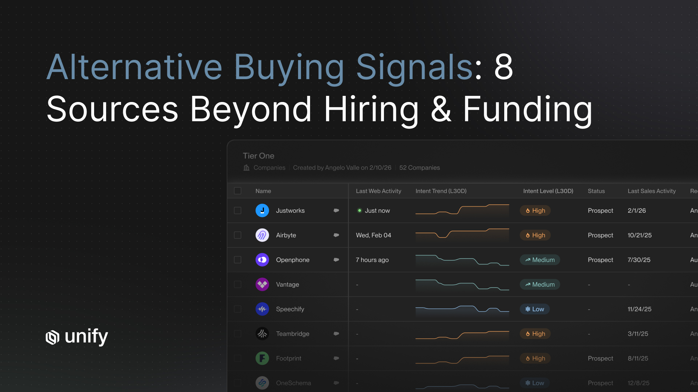This screenshot has width=698, height=392.
Task: Click the 2/1/26 last sales activity date
Action: point(637,211)
